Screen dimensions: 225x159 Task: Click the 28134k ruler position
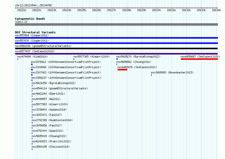[216, 10]
